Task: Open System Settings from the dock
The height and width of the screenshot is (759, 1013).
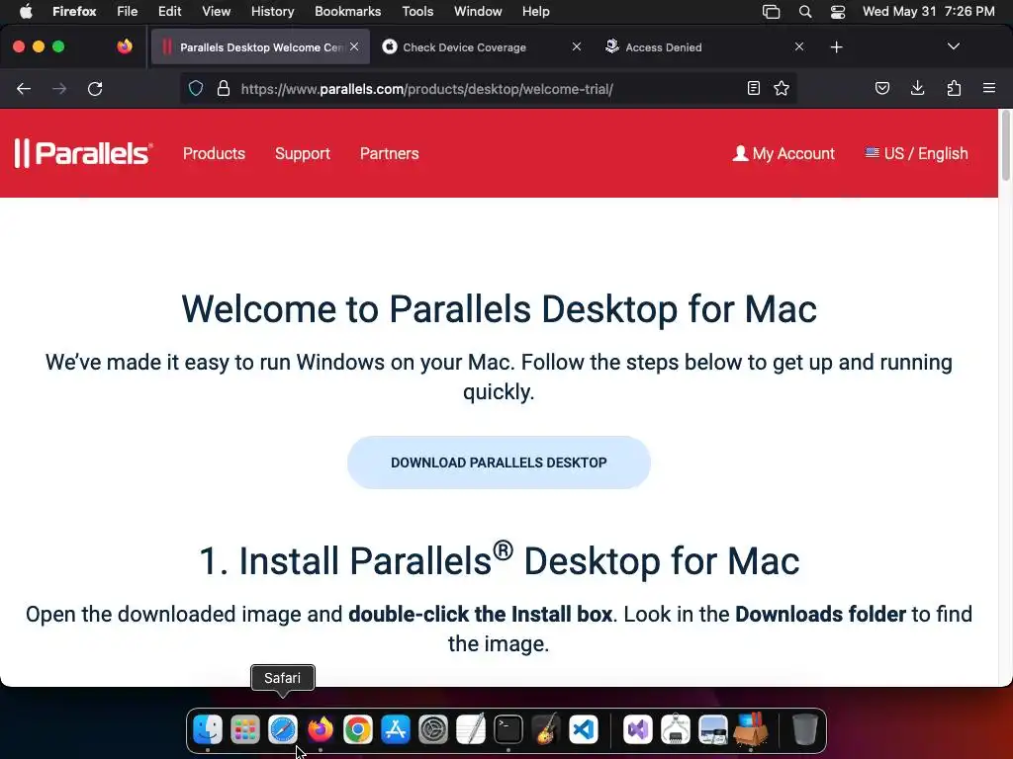Action: tap(433, 730)
